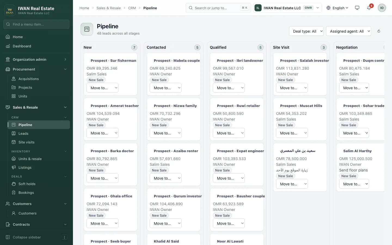Collapse the Contracts sidebar section

pos(36,224)
